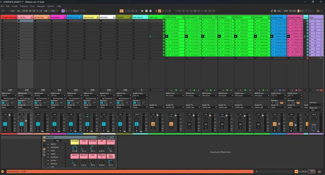Click the Draw Mode pencil icon
325x175 pixels.
click(x=272, y=11)
